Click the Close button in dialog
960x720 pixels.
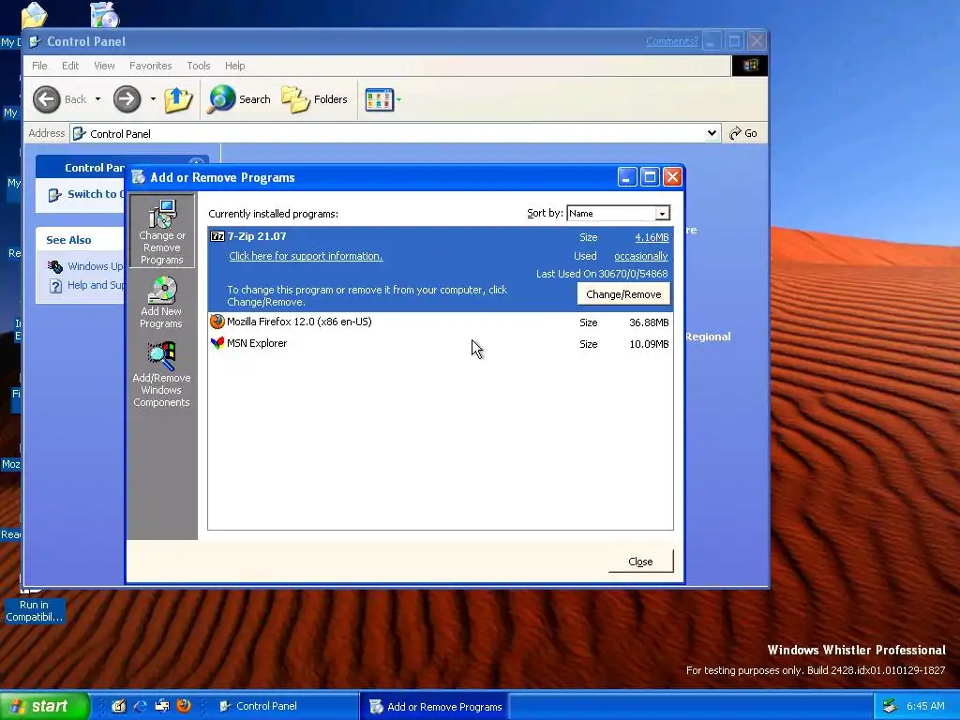(x=640, y=562)
